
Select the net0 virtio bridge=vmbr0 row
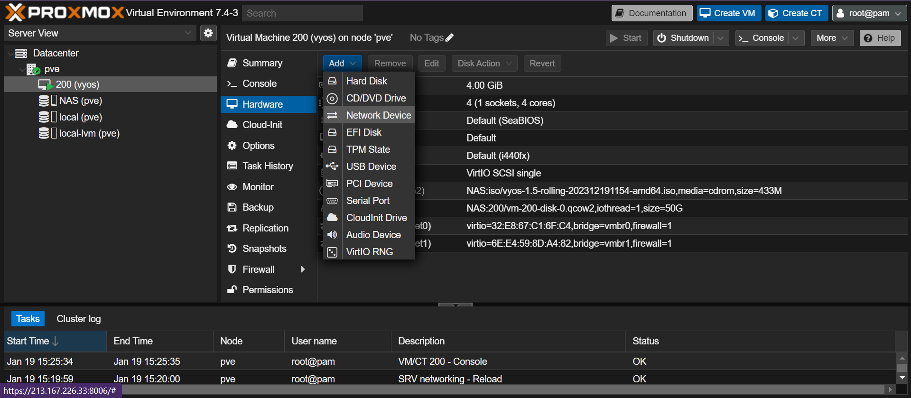point(612,226)
